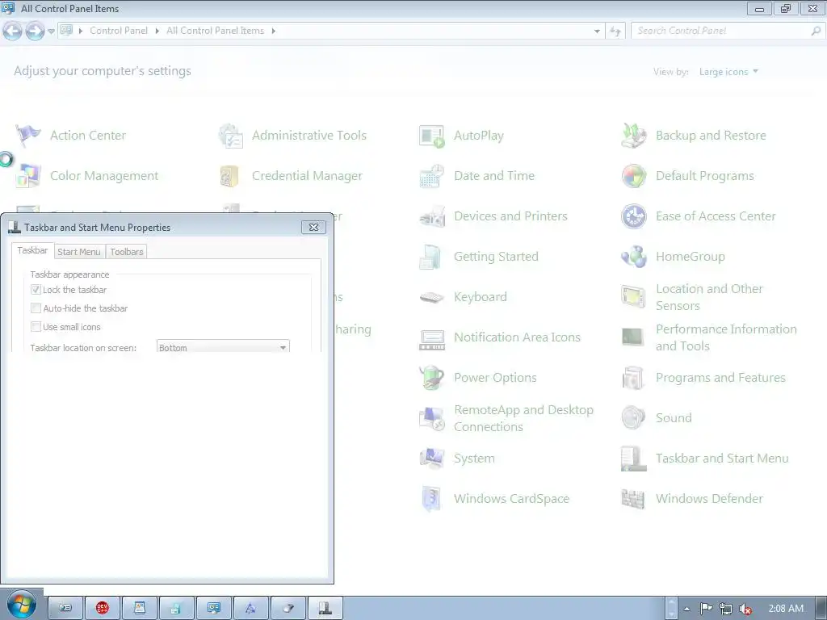Image resolution: width=827 pixels, height=620 pixels.
Task: Open Performance Information and Tools icon
Action: click(633, 337)
